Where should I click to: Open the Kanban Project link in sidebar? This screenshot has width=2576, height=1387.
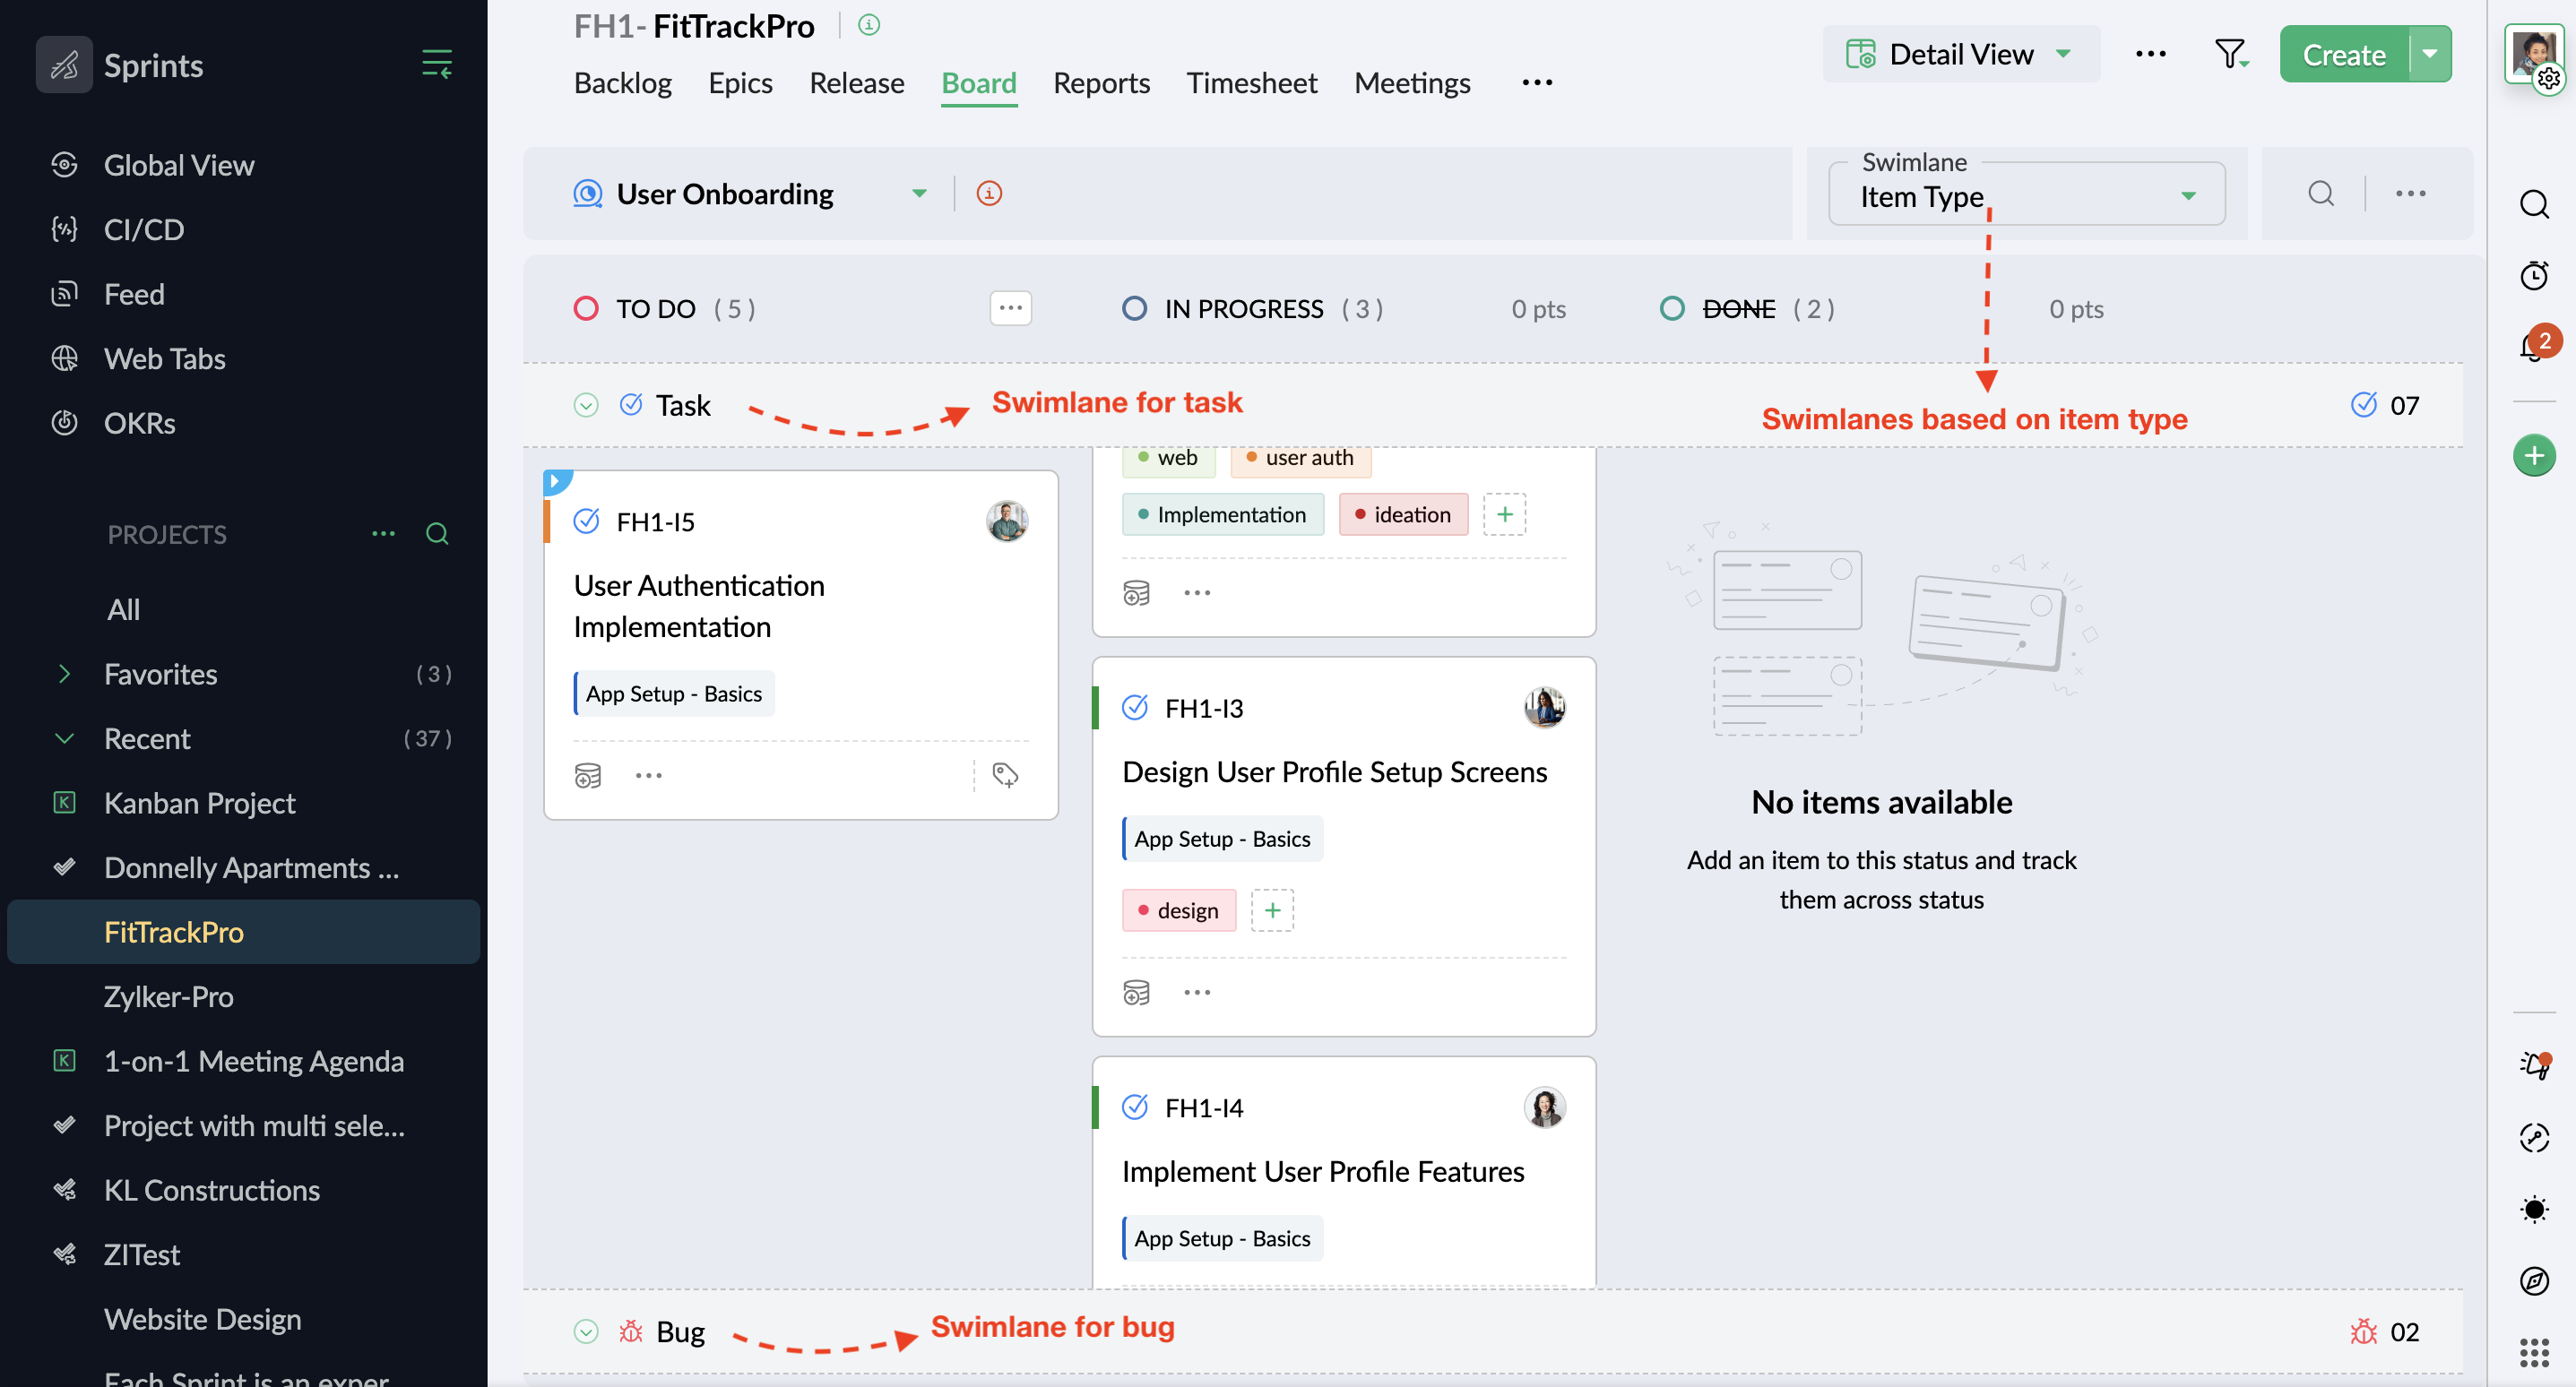tap(199, 803)
